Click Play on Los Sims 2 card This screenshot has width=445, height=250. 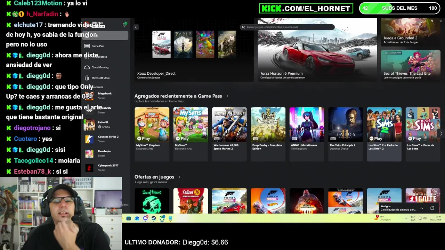tap(376, 139)
